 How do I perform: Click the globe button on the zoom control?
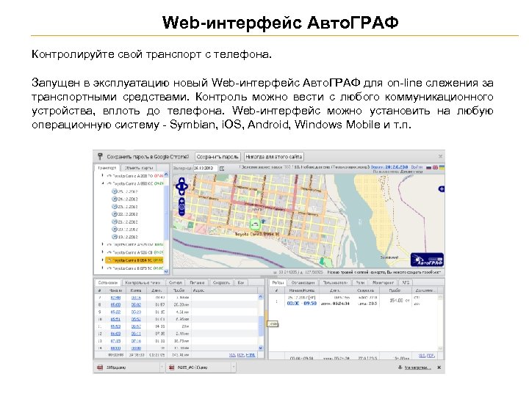[182, 207]
